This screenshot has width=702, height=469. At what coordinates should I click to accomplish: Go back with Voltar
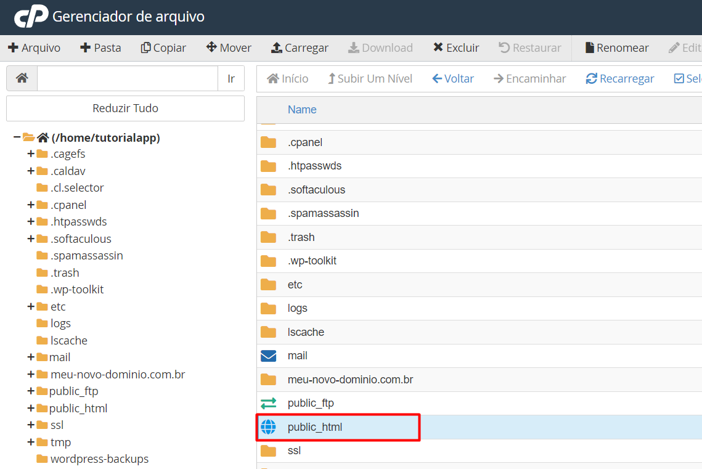[453, 79]
